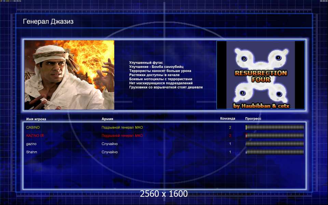Click the 'Прогресс' column header
The image size is (328, 205).
pyautogui.click(x=253, y=119)
